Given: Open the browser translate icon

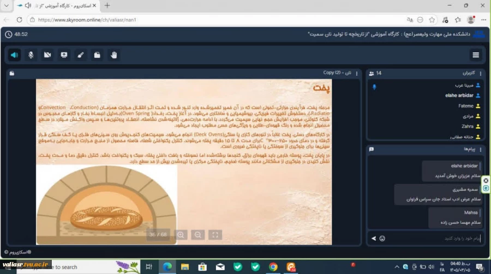Looking at the screenshot, I should 410,20.
